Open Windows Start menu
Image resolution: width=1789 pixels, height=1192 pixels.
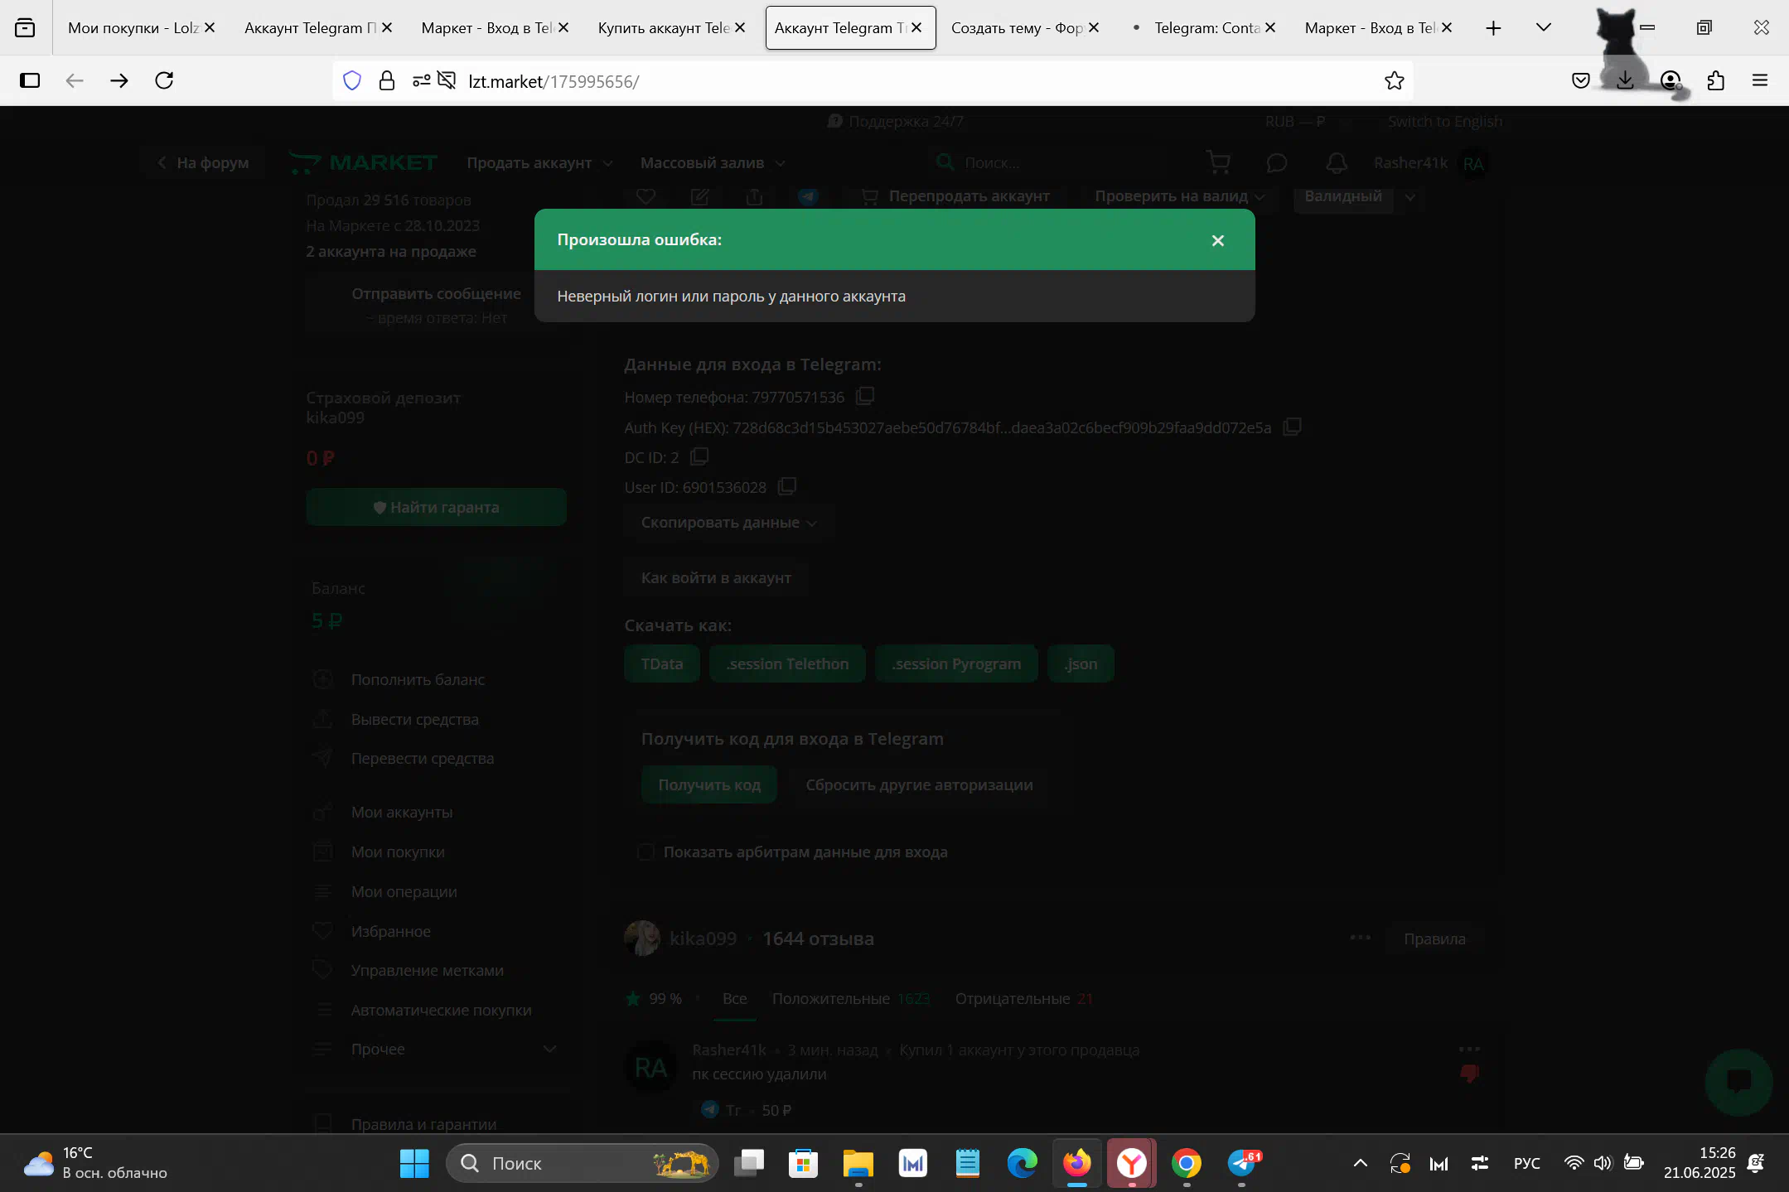point(414,1164)
